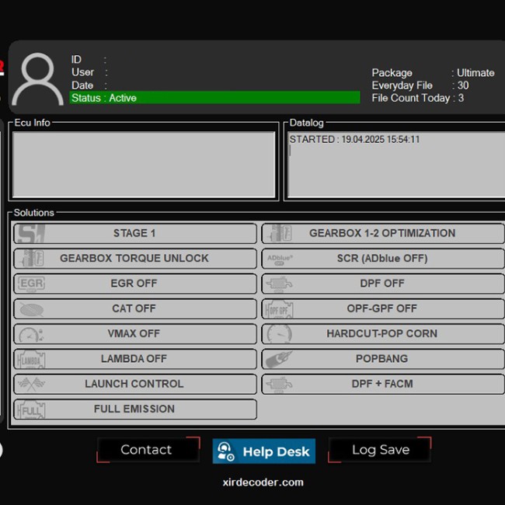This screenshot has height=505, width=505.
Task: Click the Stage 1 'S' icon
Action: (x=31, y=234)
